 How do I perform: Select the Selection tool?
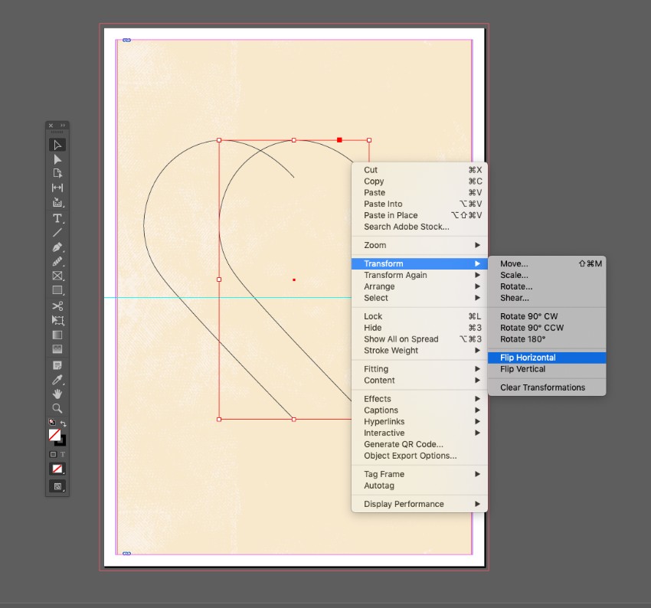[x=56, y=144]
